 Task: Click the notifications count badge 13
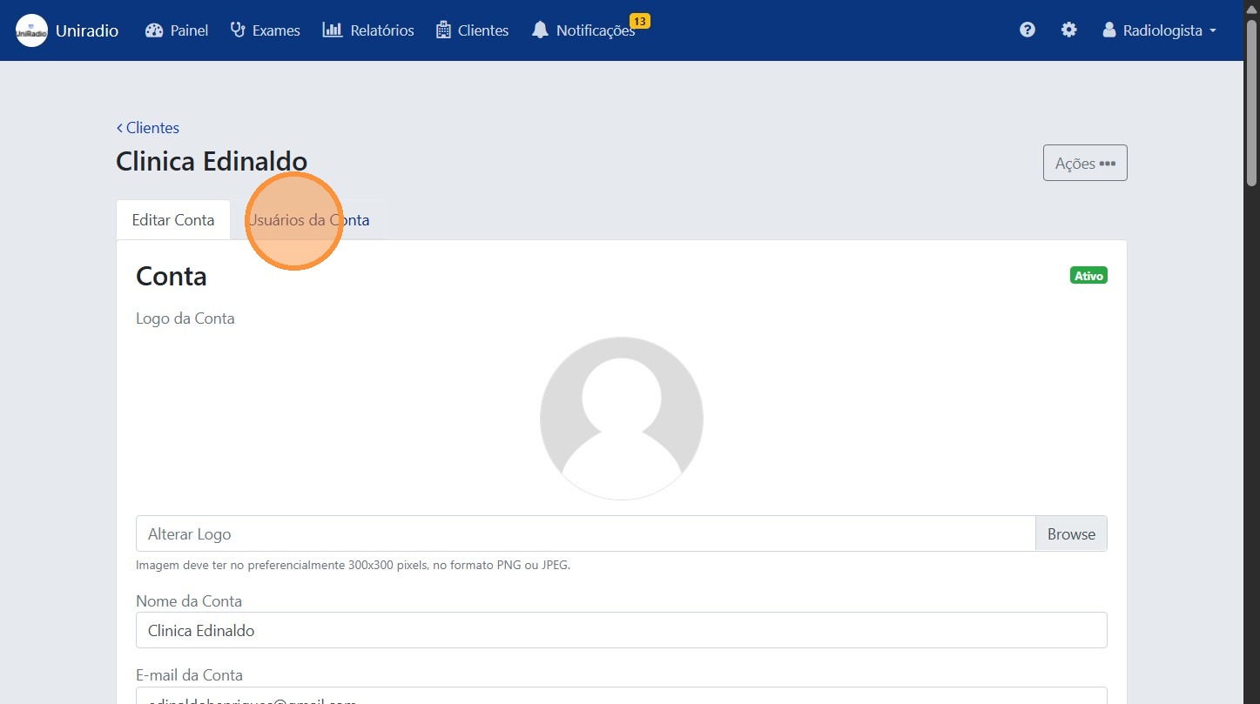639,21
